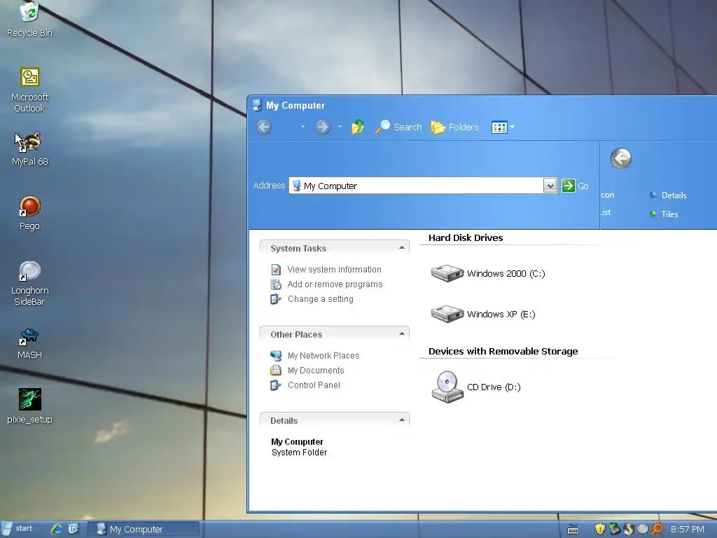Go forward with the toolbar Forward arrow

(323, 127)
